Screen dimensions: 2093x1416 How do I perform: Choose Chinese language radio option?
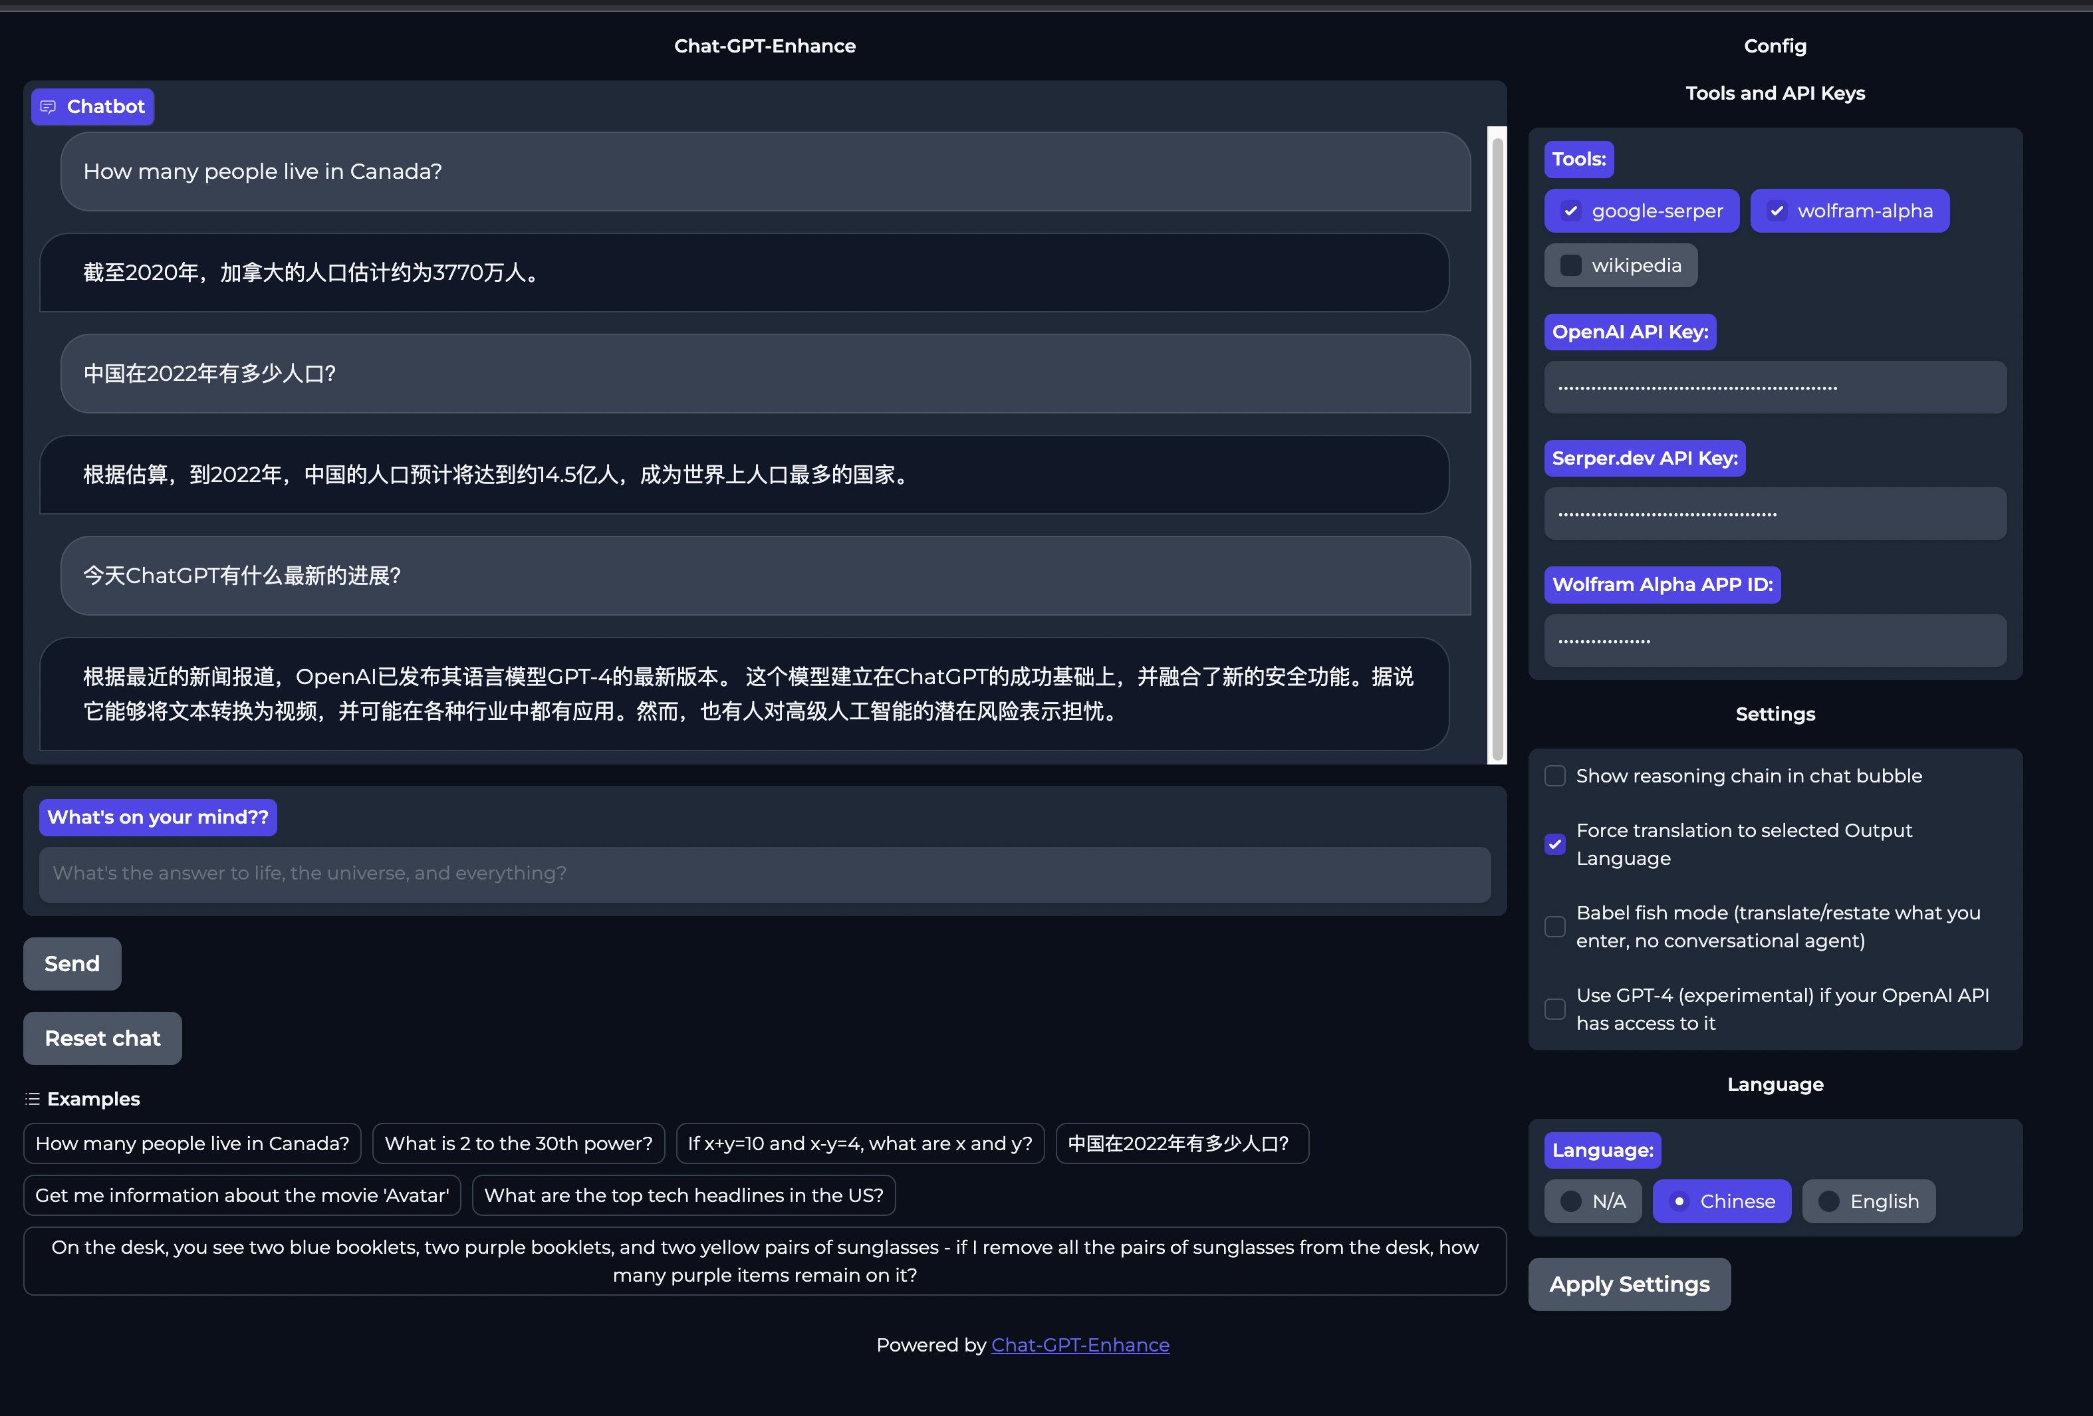[x=1679, y=1202]
